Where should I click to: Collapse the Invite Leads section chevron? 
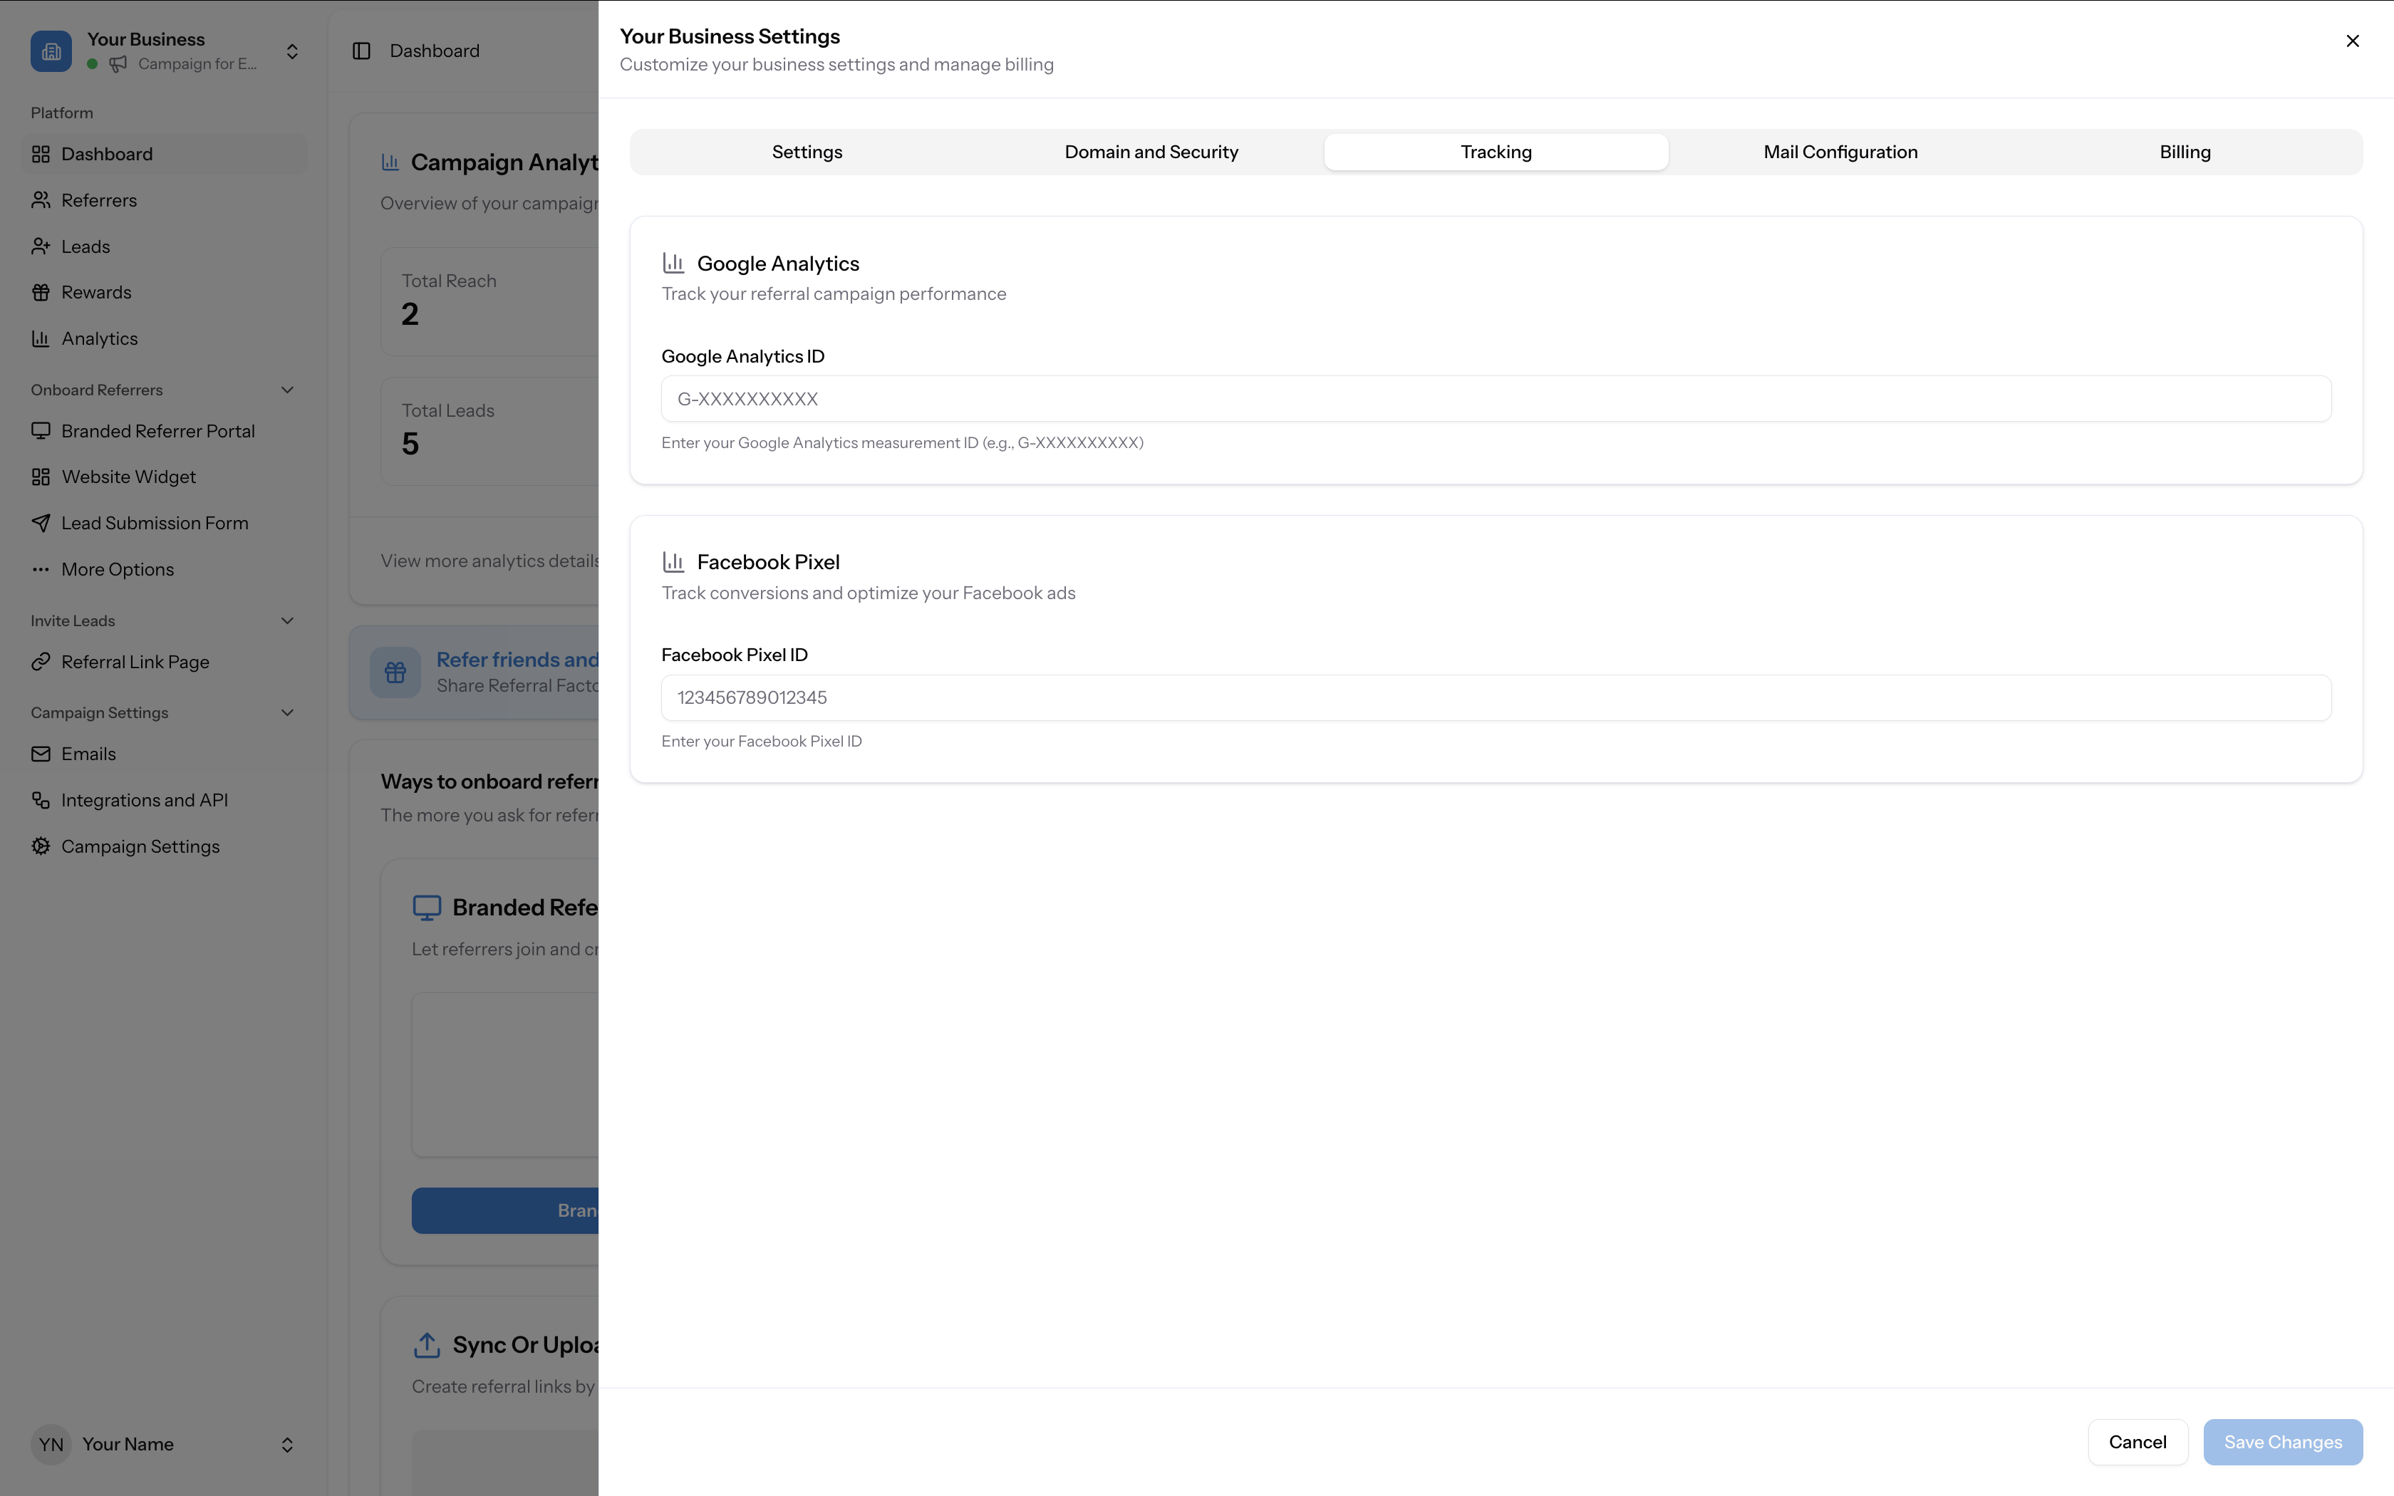click(287, 620)
